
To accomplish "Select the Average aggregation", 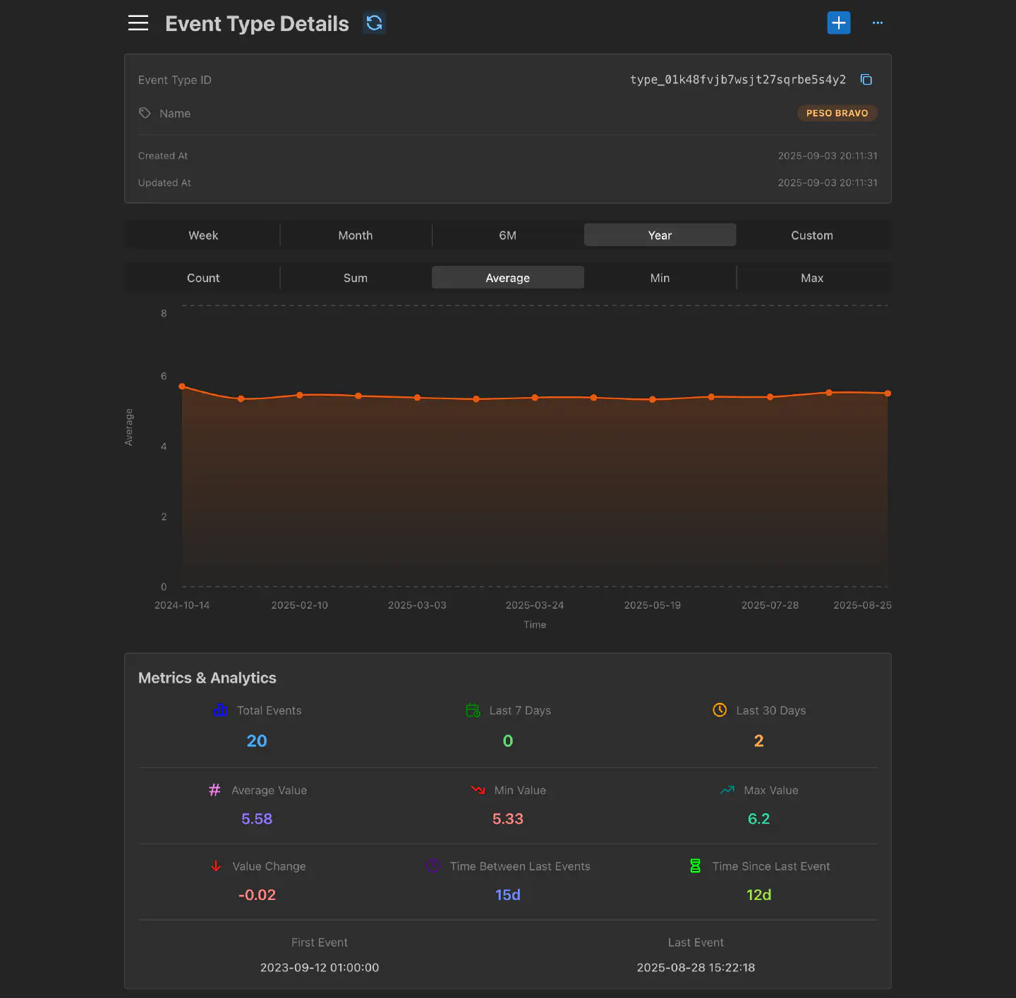I will (508, 278).
